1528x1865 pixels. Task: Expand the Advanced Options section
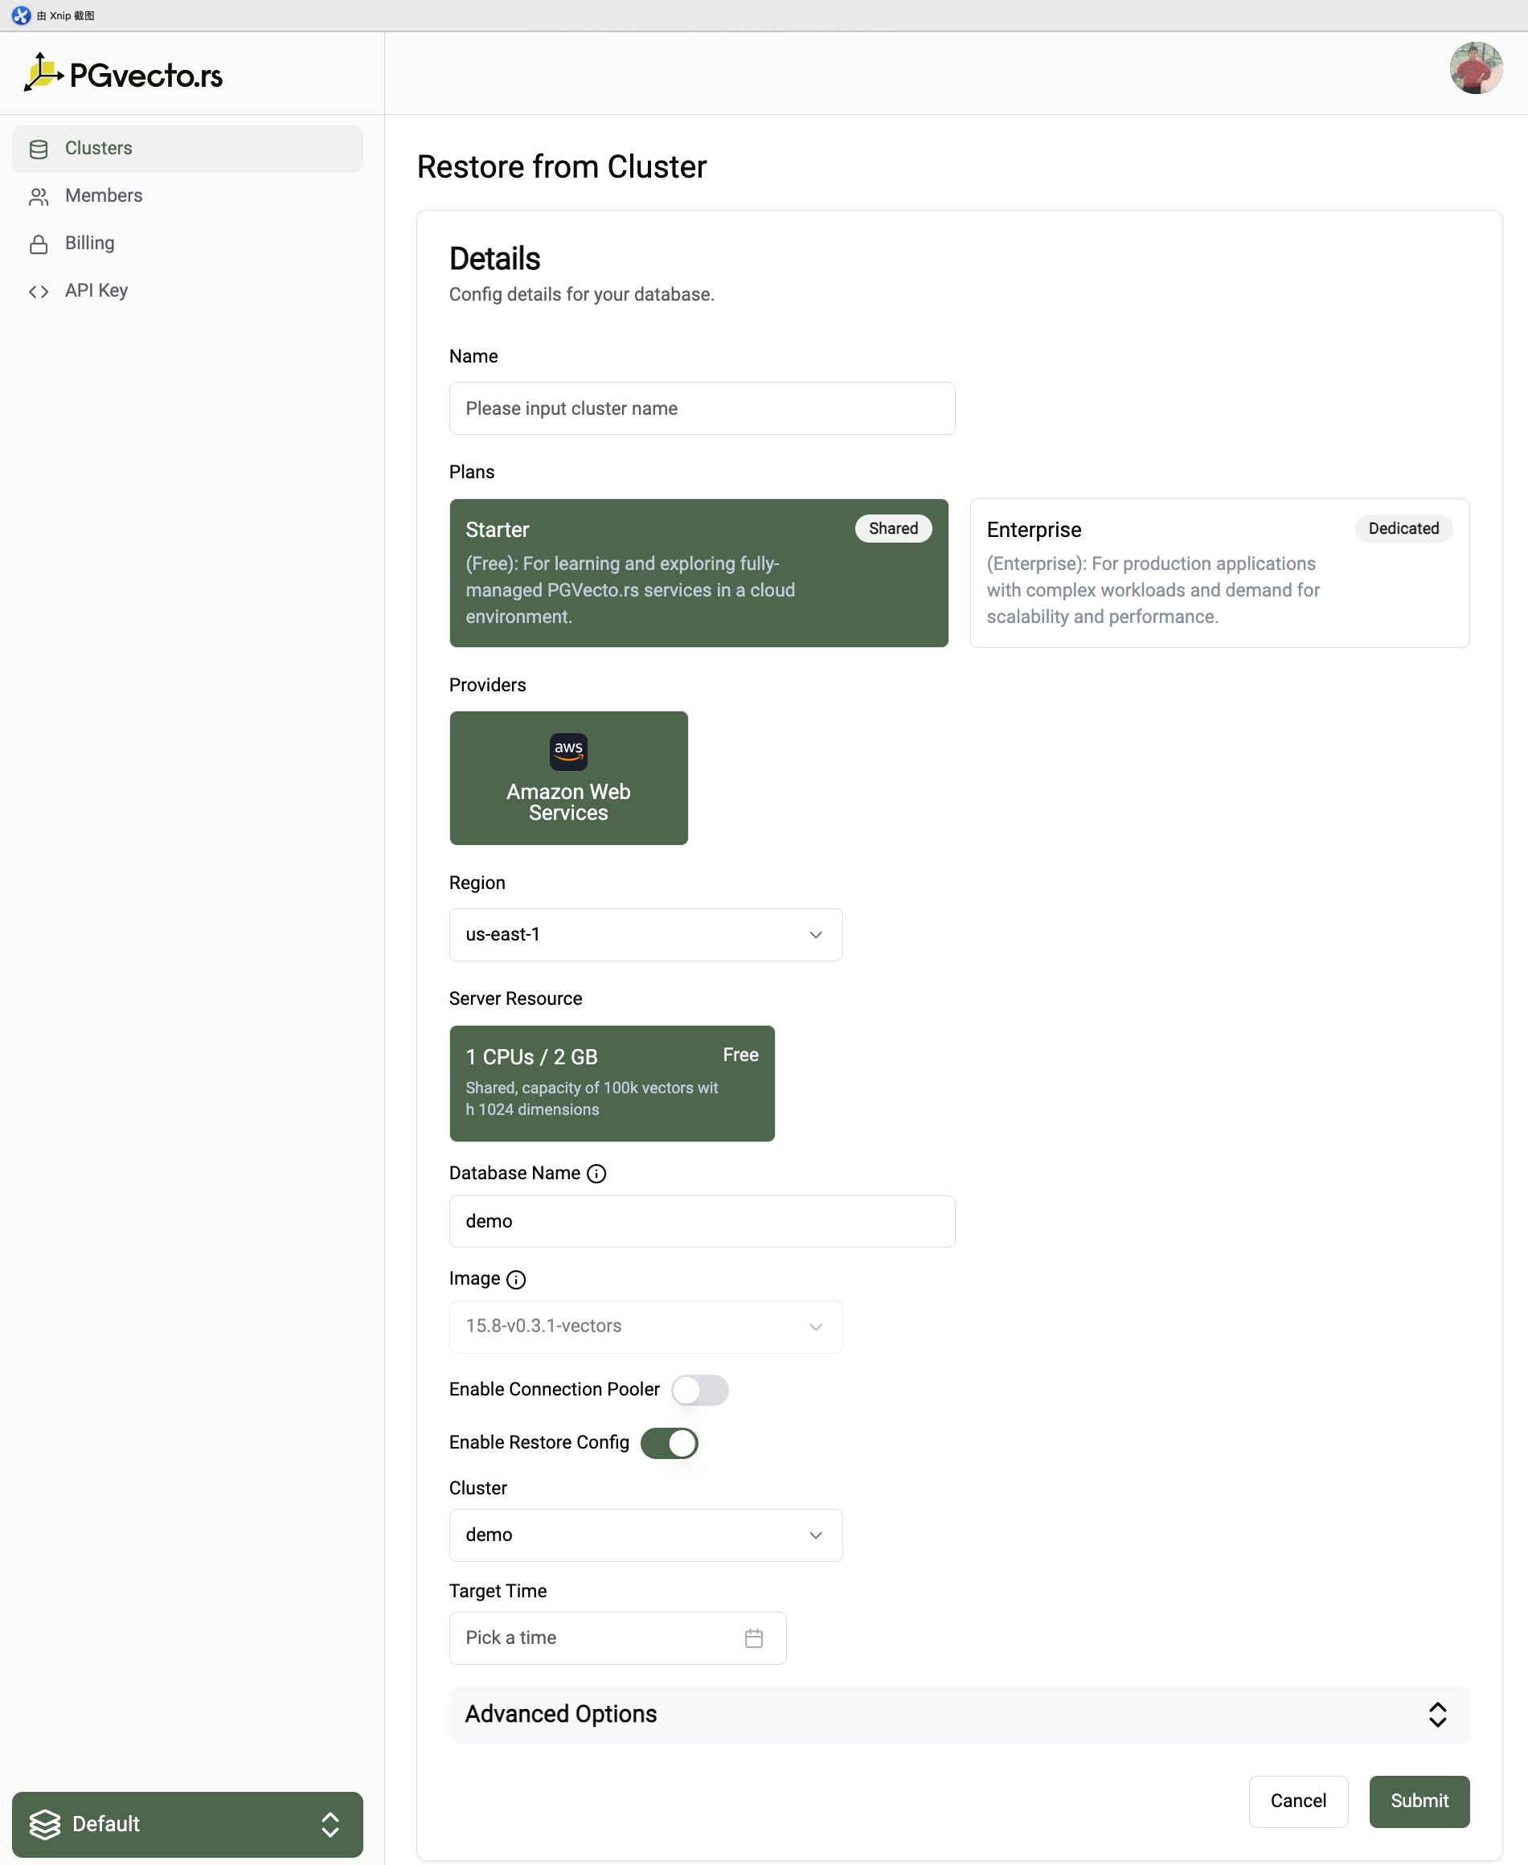tap(959, 1714)
